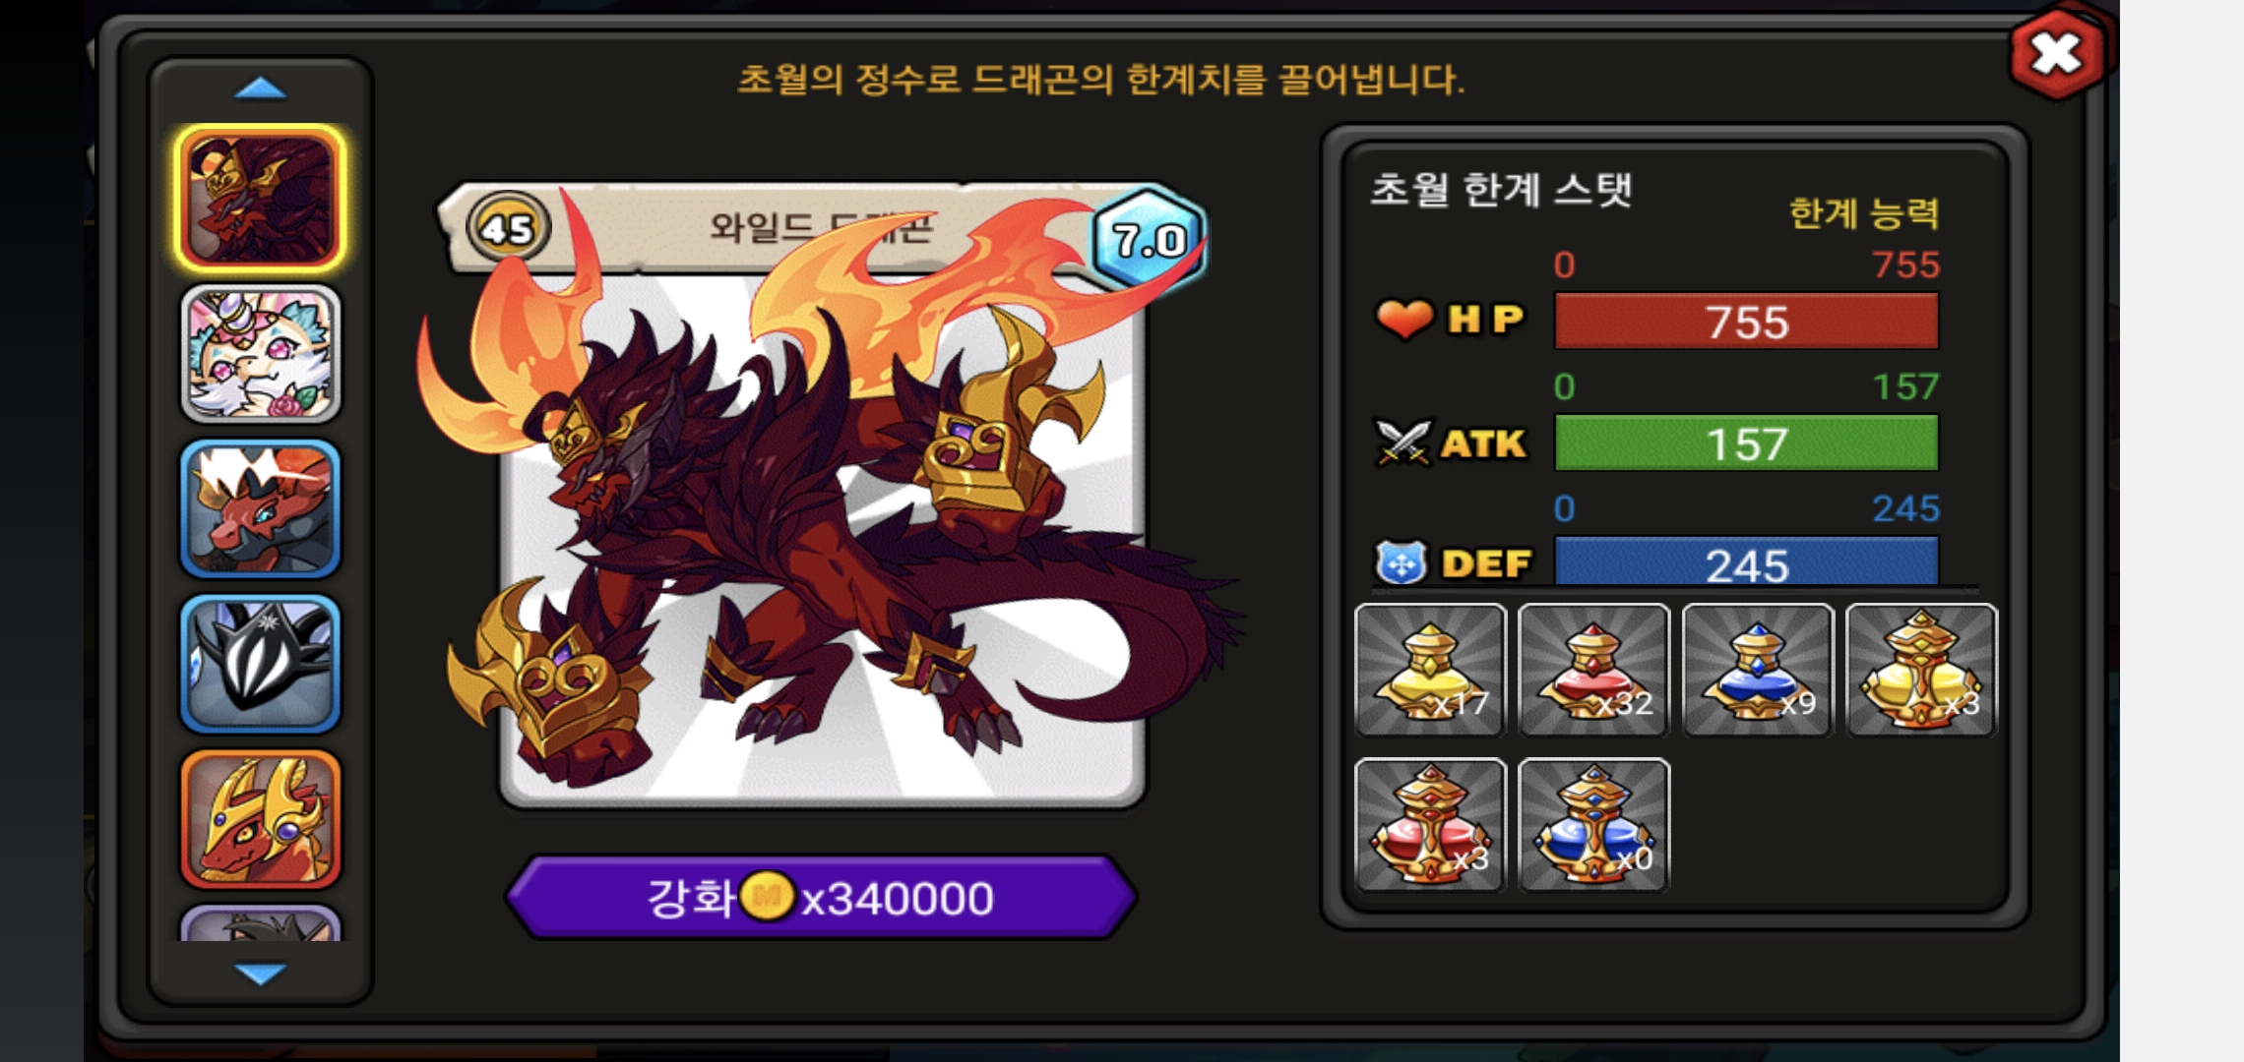
Task: Close the transcendence dialog with the red X
Action: click(x=2057, y=53)
